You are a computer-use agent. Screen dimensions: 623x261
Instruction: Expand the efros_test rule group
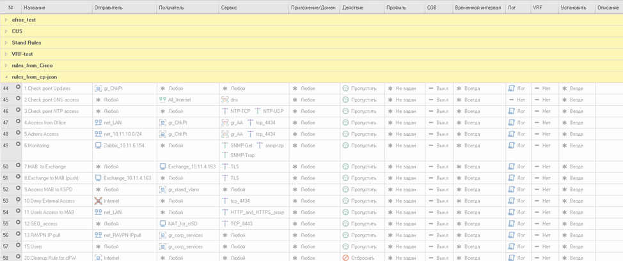[6, 20]
